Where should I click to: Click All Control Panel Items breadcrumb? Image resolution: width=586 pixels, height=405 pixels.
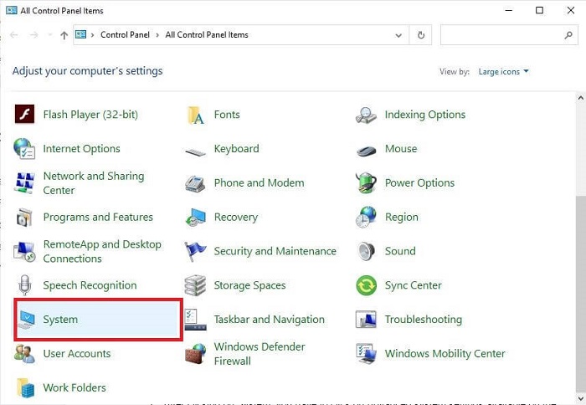207,35
